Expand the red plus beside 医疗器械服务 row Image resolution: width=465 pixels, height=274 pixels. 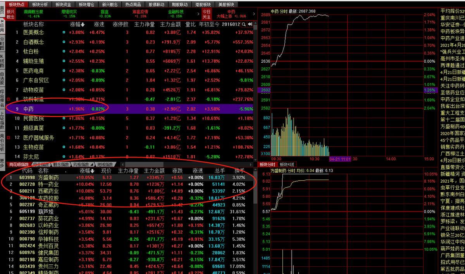tap(9, 137)
